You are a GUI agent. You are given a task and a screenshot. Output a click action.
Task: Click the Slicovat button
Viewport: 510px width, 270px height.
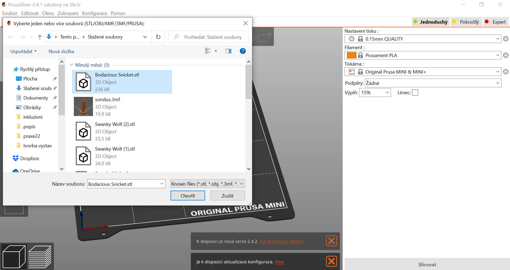[x=427, y=264]
